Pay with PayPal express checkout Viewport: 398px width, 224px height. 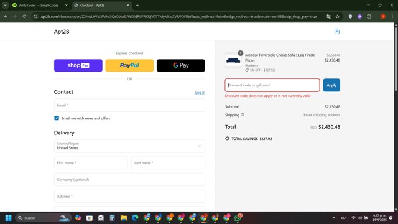[129, 65]
